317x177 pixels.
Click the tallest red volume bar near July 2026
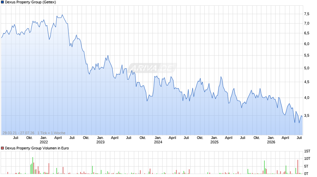298,167
